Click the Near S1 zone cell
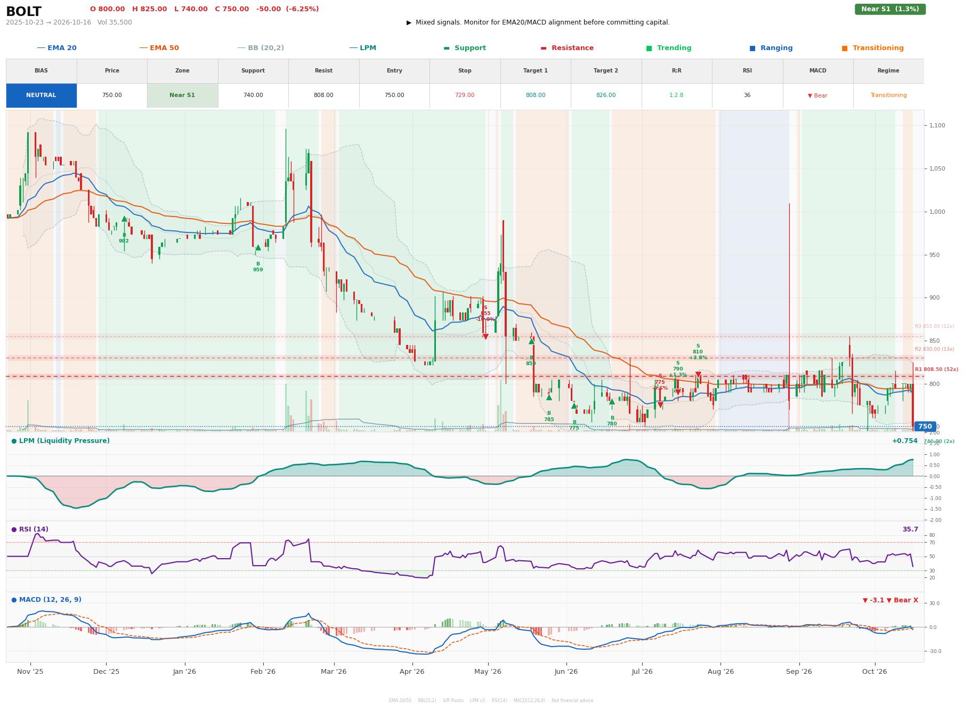 [x=182, y=95]
